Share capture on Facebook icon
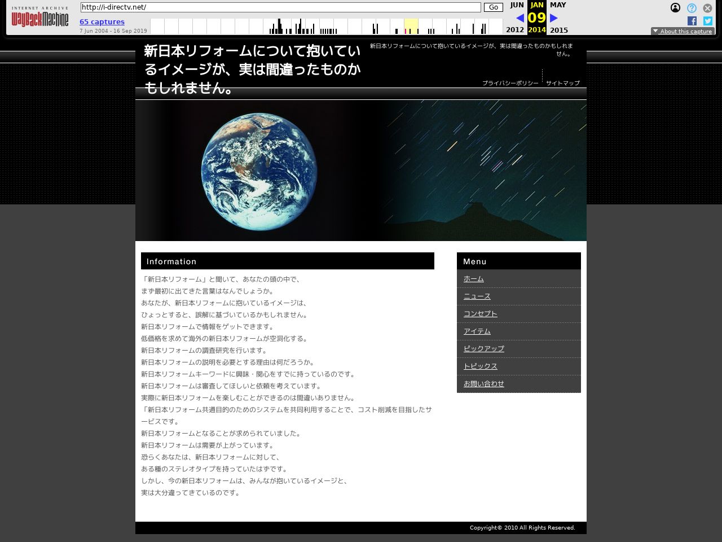722x542 pixels. [x=692, y=21]
